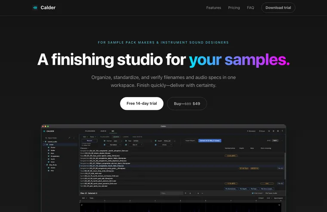Toggle the Songstarters folder checkbox
The width and height of the screenshot is (327, 212).
point(49,156)
